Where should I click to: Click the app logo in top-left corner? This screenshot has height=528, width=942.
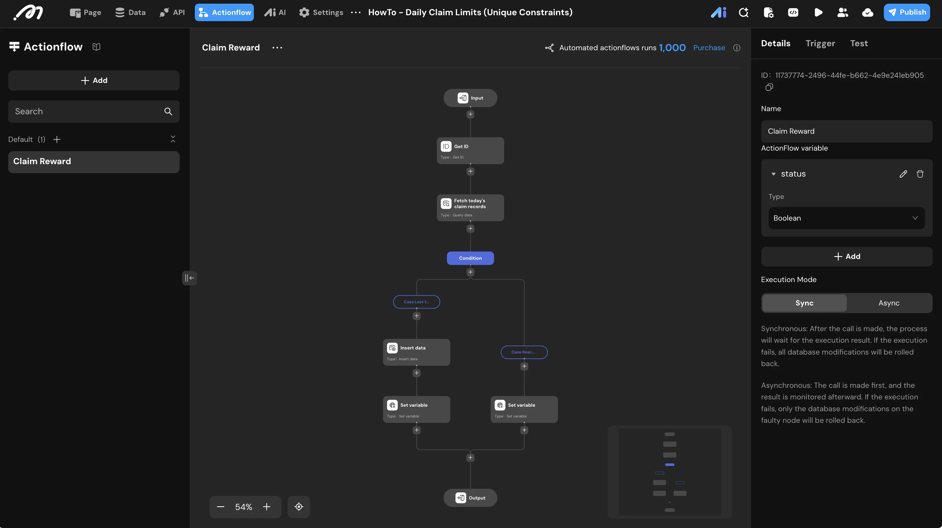tap(28, 12)
